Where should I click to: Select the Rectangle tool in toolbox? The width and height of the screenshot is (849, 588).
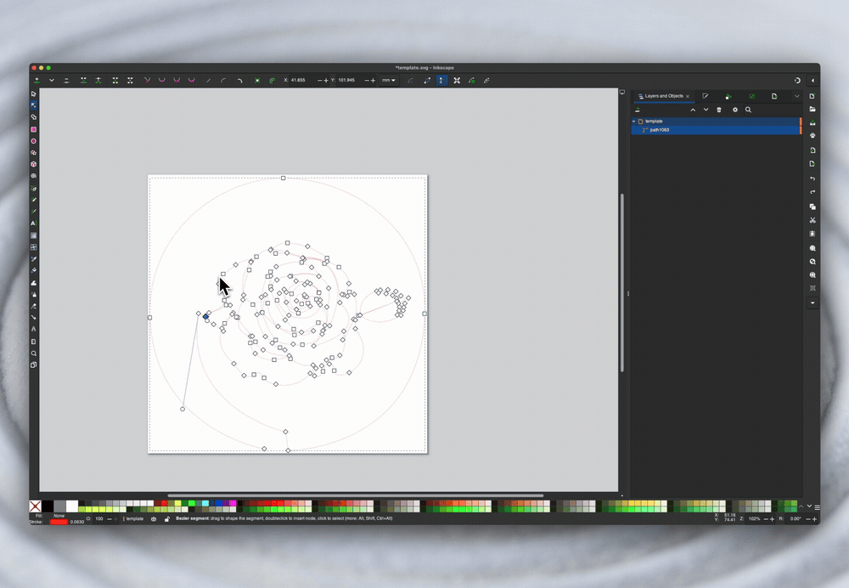[x=34, y=129]
